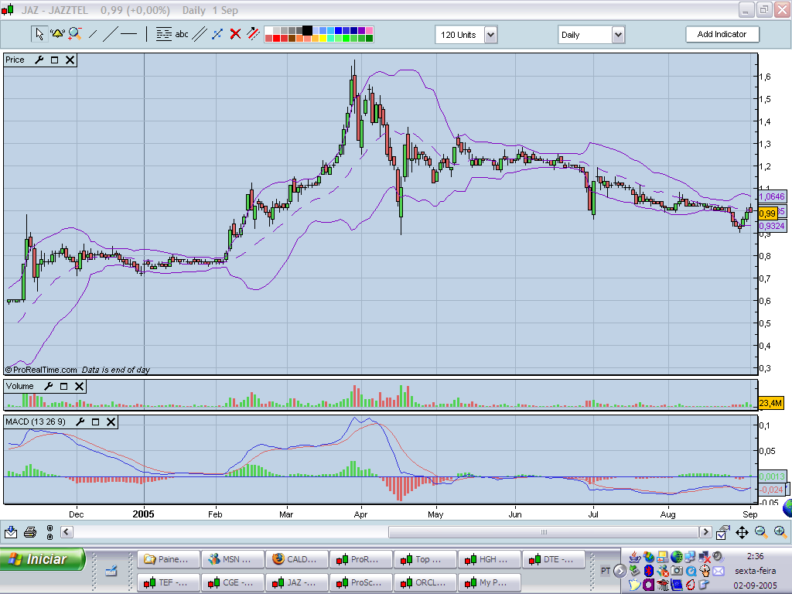Click the print icon in bottom toolbar
Screen dimensions: 792x594
coord(30,532)
